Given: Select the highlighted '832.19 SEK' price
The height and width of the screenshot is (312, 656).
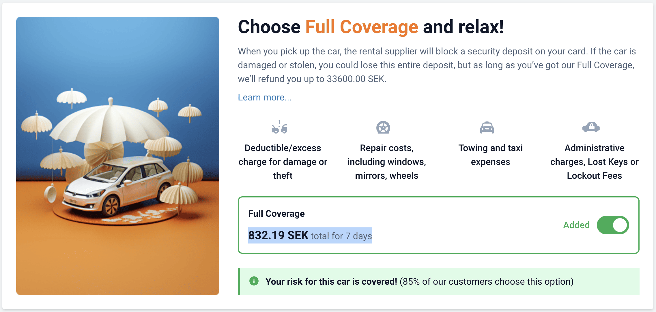Looking at the screenshot, I should 278,235.
